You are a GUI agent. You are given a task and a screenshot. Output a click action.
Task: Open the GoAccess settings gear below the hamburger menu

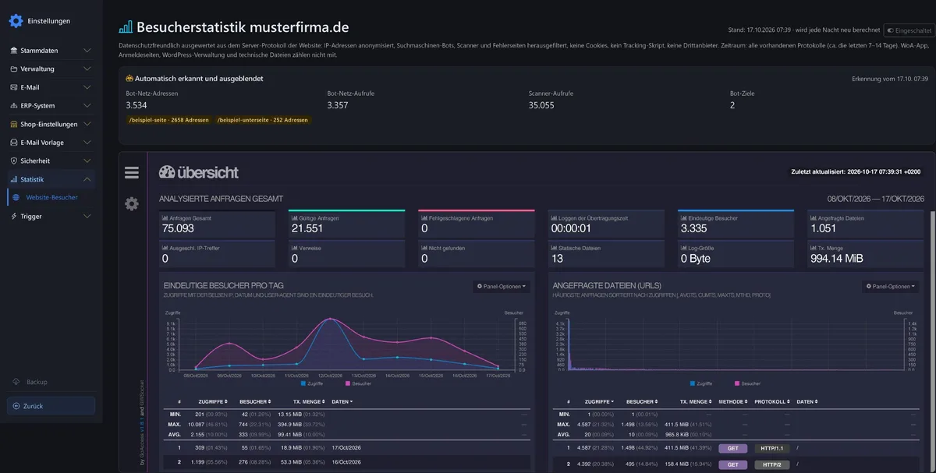pos(132,203)
